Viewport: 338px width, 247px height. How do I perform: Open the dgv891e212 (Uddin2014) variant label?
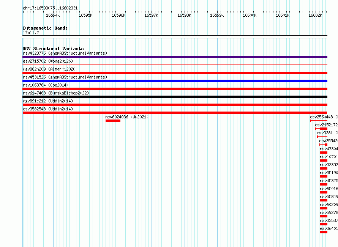click(48, 101)
